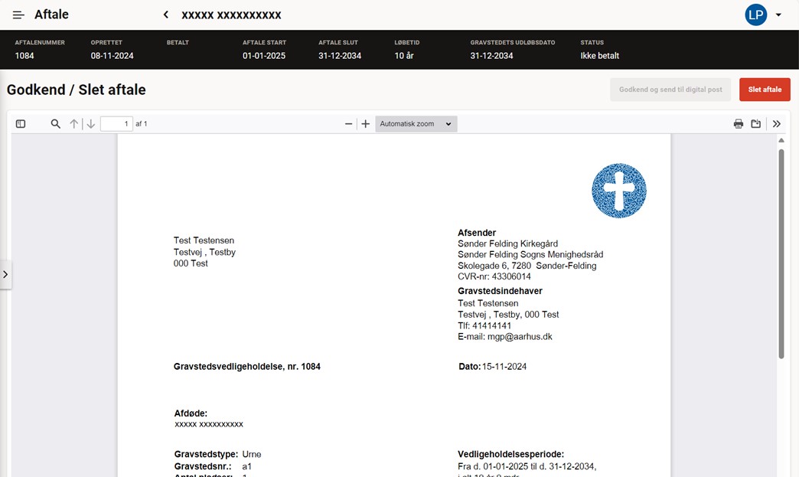Click the Vedligeholdelsesperiode heading
Screen dimensions: 799x477
point(511,455)
